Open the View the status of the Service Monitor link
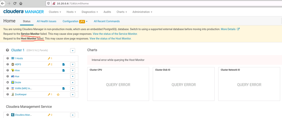Viewport: 282px width, 118px height. [115, 34]
